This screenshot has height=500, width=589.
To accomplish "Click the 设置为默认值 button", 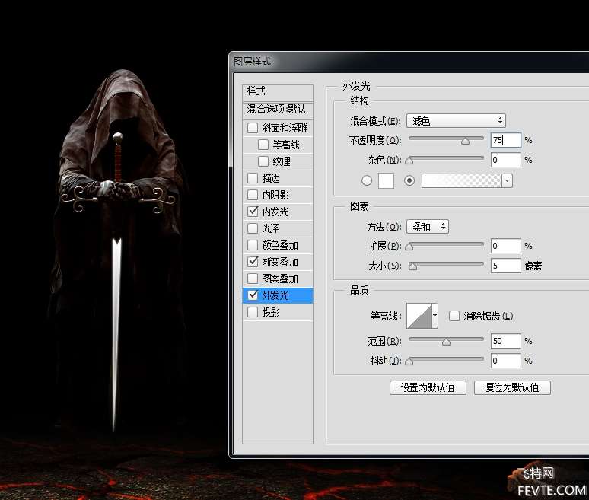I will [428, 387].
